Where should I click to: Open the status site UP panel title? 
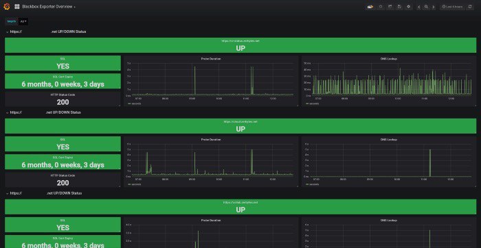pos(240,40)
